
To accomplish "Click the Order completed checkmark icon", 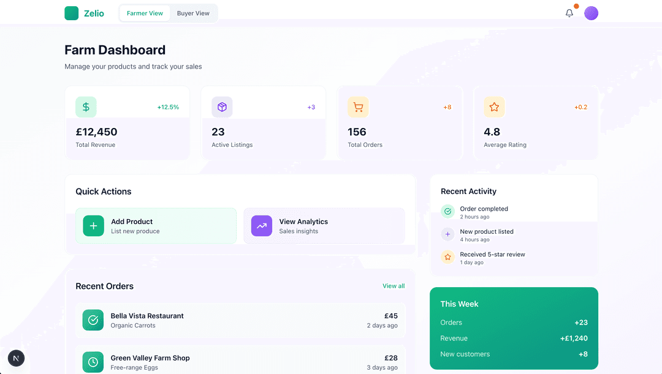I will [x=447, y=211].
